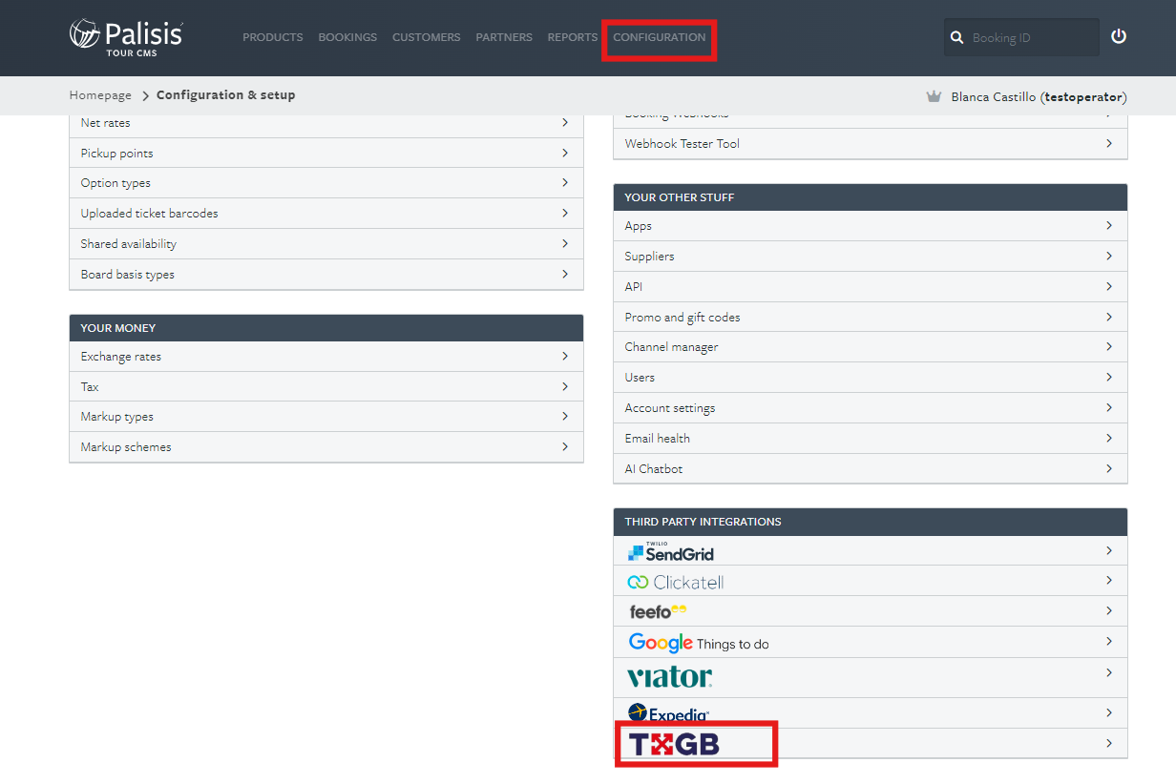Open Uploaded ticket barcodes
1176x783 pixels.
coord(326,214)
